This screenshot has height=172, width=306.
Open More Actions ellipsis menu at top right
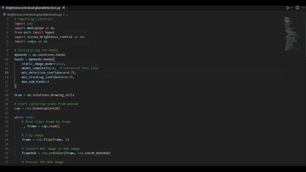[303, 8]
